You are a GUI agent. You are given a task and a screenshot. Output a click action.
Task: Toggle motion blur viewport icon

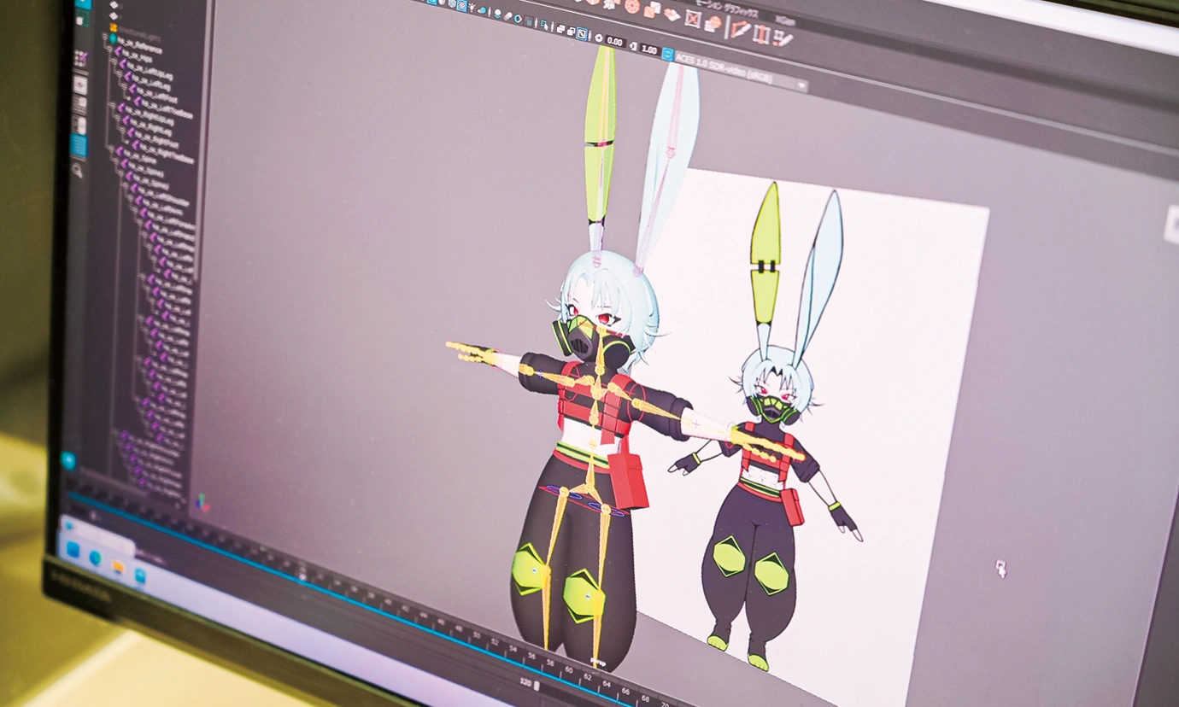pos(508,15)
